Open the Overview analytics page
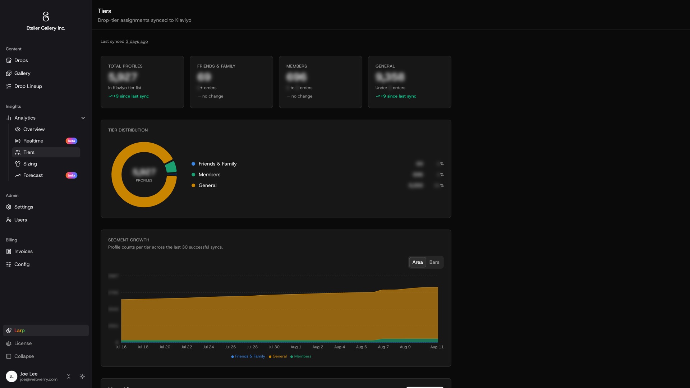This screenshot has width=690, height=388. pyautogui.click(x=46, y=129)
